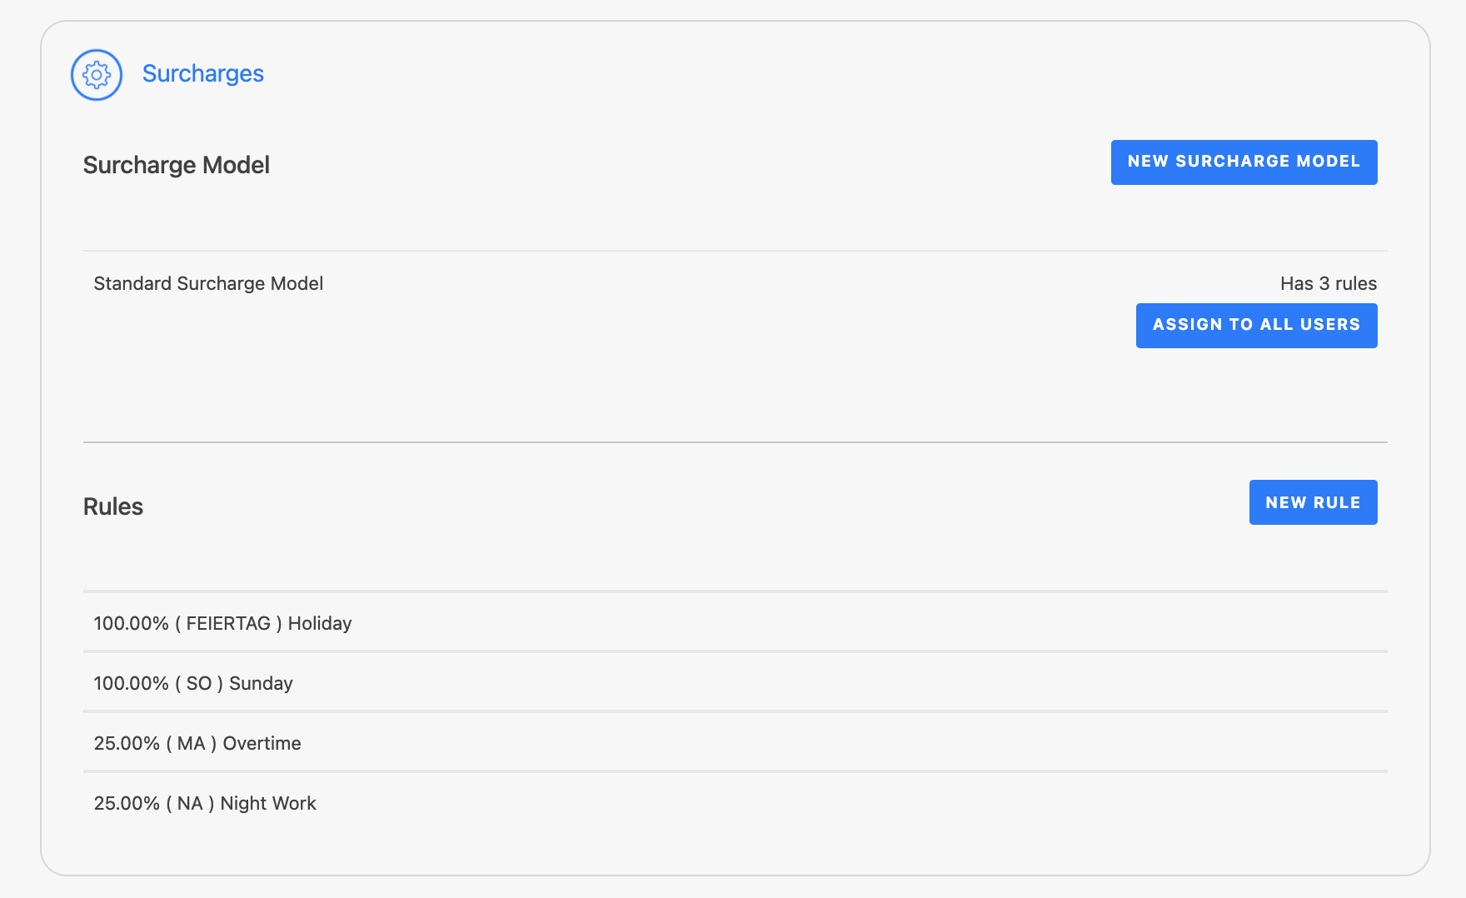Viewport: 1466px width, 898px height.
Task: Click the 100.00% value on Holiday rule
Action: [131, 624]
